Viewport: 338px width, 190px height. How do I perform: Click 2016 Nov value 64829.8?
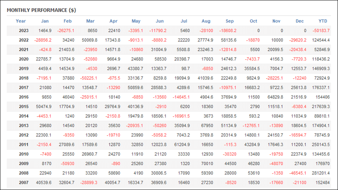[275, 97]
